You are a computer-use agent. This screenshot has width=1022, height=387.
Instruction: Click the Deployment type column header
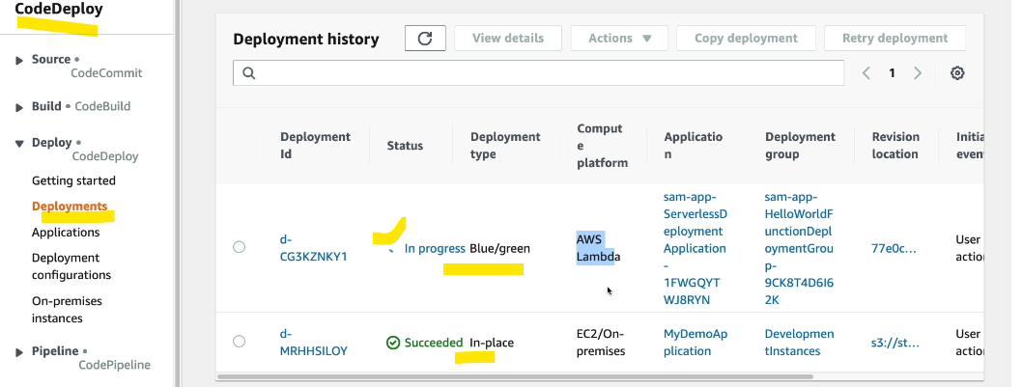(505, 146)
